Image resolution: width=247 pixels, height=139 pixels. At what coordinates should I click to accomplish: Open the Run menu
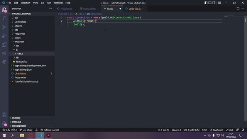(49, 3)
